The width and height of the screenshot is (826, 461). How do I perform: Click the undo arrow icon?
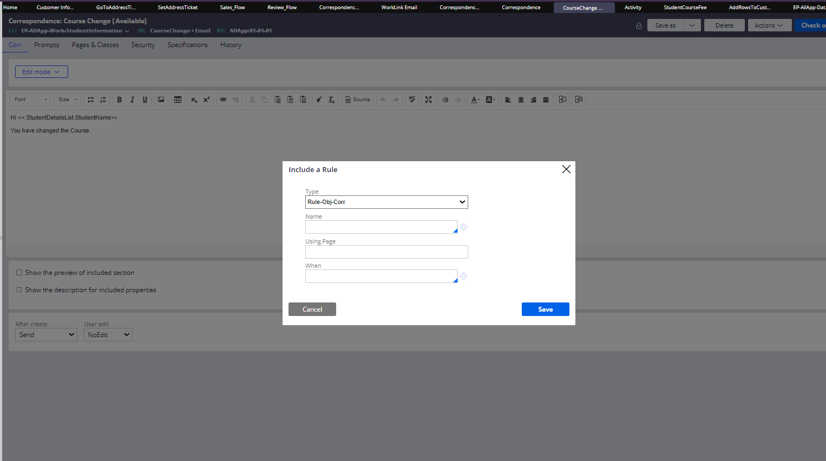383,100
